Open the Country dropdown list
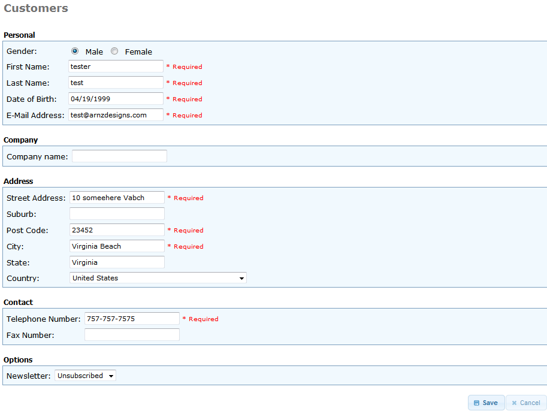 coord(158,278)
